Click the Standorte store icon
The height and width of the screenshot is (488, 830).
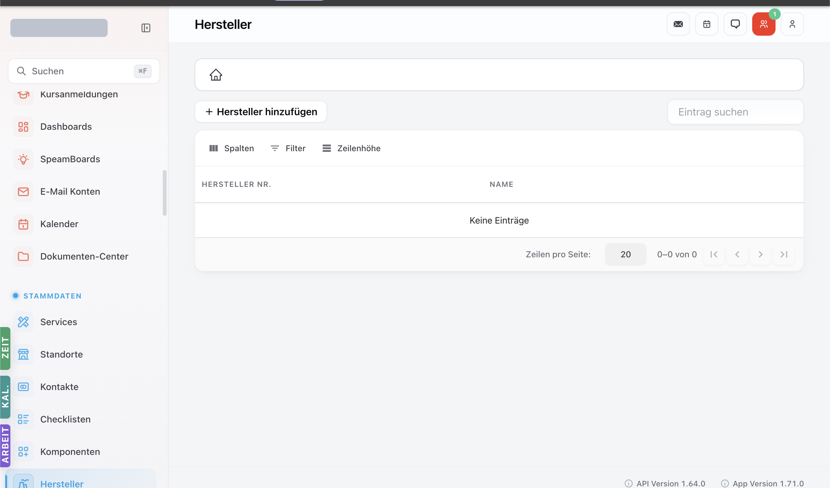tap(23, 354)
